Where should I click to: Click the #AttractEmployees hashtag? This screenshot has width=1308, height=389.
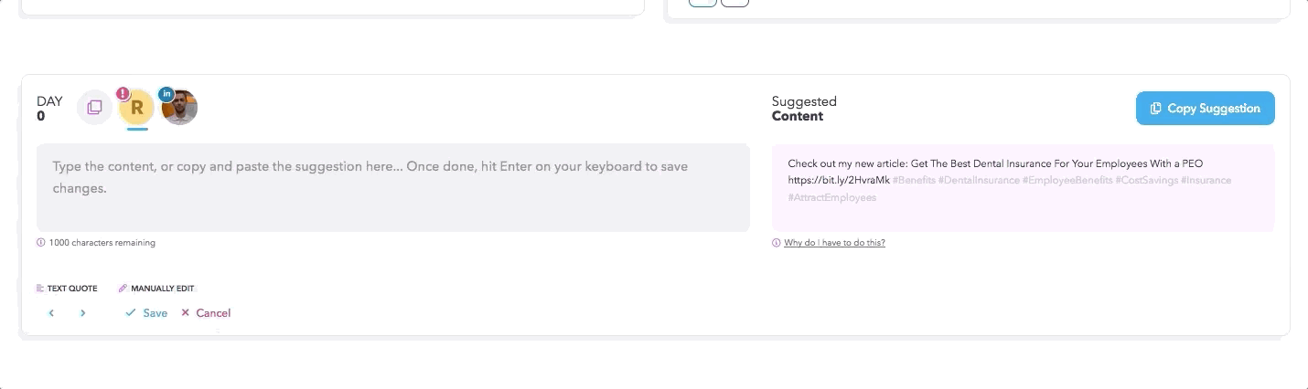point(831,197)
